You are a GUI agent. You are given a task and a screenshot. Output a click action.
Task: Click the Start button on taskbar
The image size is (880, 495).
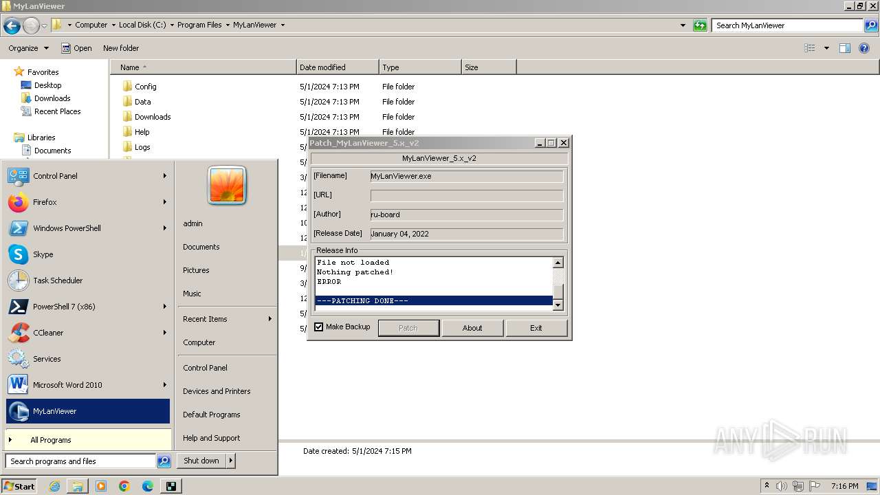tap(19, 486)
